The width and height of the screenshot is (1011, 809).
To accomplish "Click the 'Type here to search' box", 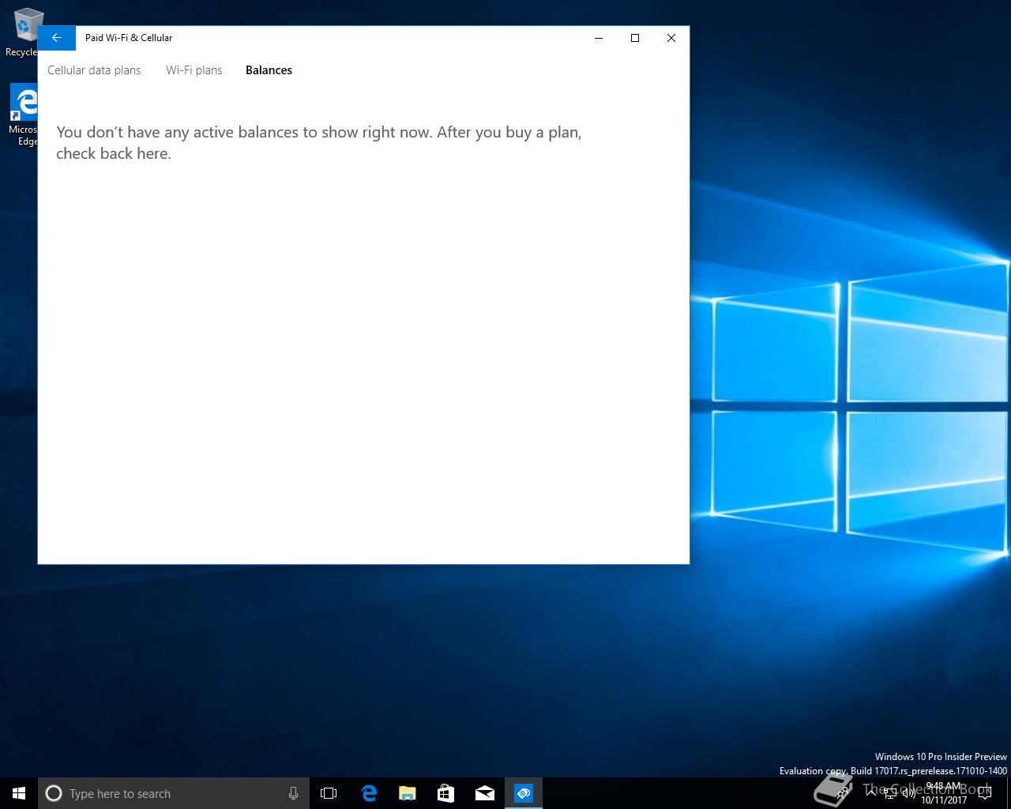I will 174,793.
